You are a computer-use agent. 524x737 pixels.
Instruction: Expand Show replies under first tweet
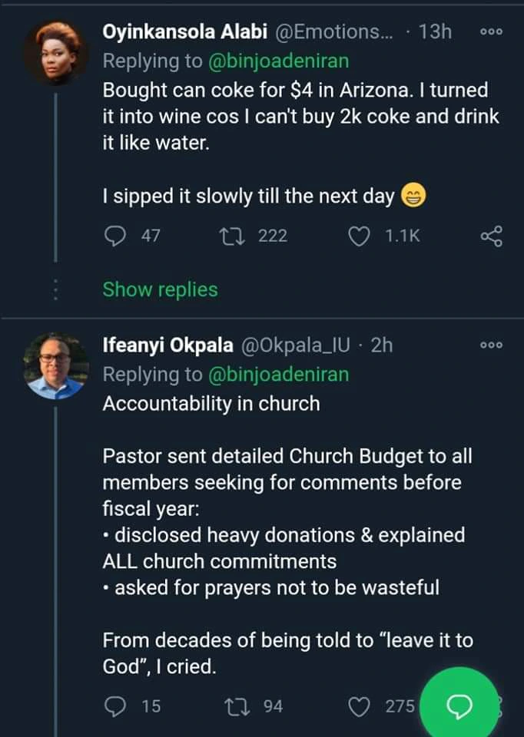pos(160,289)
